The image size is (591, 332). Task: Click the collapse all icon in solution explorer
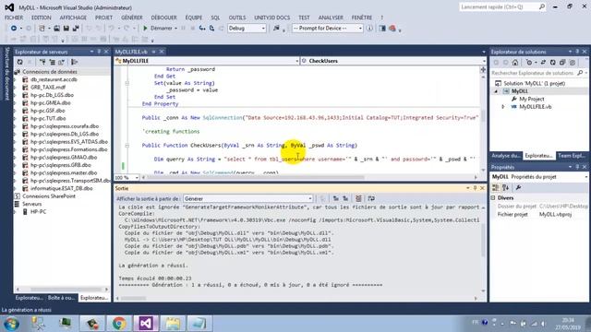562,63
